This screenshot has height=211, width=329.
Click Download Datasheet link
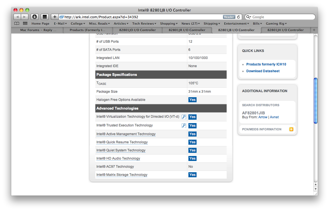(x=263, y=71)
